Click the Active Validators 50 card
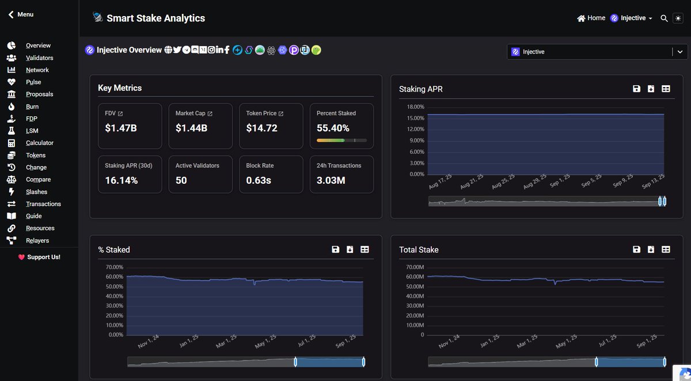This screenshot has height=381, width=691. (x=200, y=174)
